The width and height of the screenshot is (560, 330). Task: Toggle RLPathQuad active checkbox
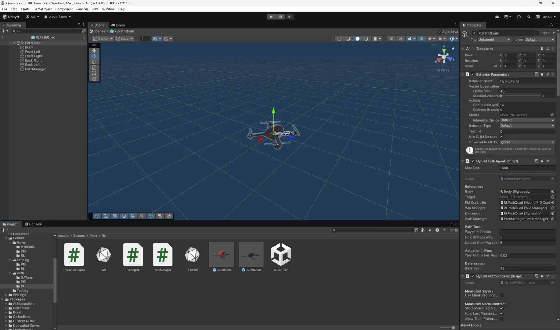tap(474, 33)
